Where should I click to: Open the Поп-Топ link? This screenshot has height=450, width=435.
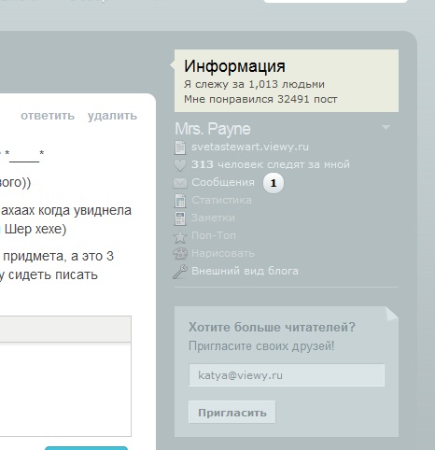click(x=214, y=235)
